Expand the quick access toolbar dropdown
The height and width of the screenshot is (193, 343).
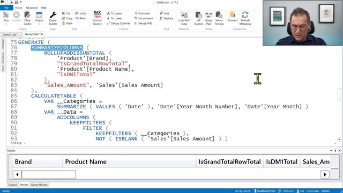coord(21,2)
